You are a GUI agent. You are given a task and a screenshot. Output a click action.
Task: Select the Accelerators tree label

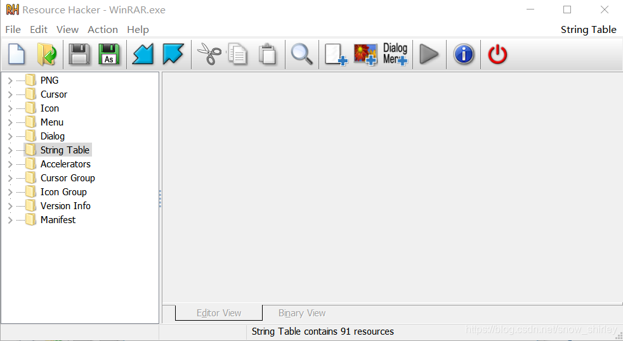click(x=65, y=164)
